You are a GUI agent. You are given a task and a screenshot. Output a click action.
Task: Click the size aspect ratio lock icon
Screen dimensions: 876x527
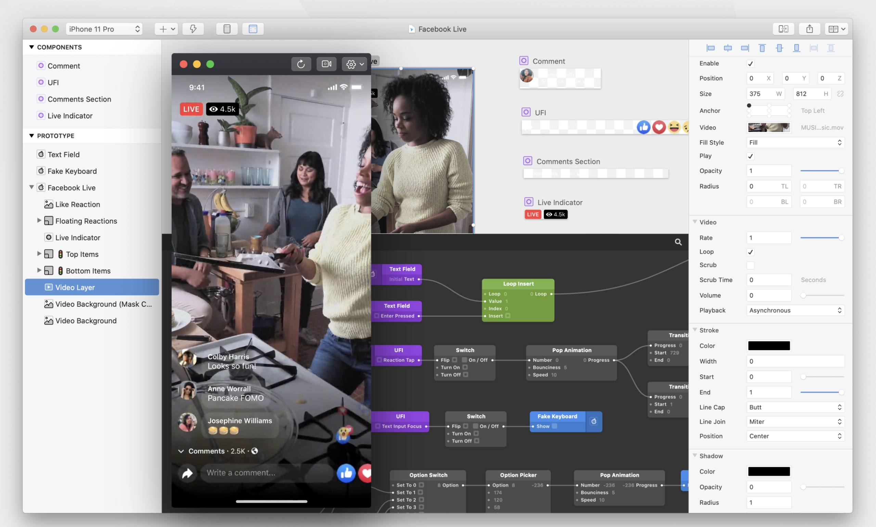coord(840,94)
